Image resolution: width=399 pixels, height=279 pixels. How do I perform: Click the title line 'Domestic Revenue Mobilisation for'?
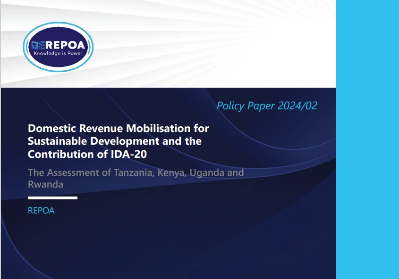(x=119, y=128)
